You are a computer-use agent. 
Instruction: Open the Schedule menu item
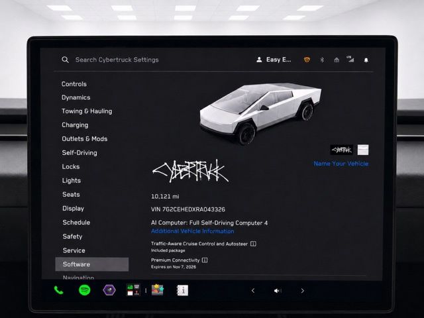pyautogui.click(x=76, y=223)
